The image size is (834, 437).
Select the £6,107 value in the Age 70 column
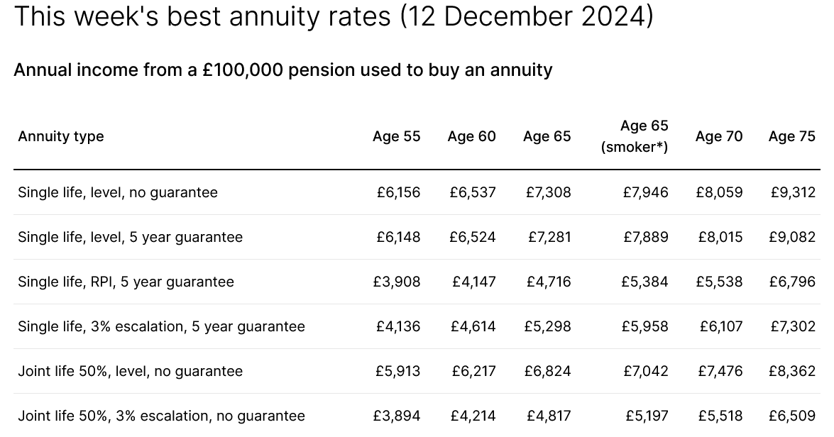(x=720, y=326)
